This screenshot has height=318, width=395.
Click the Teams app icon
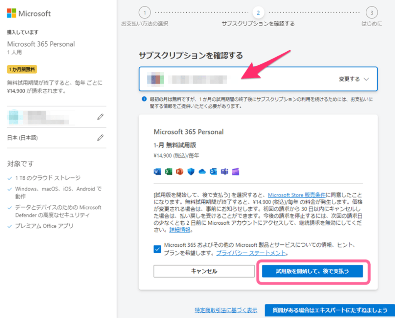(225, 172)
